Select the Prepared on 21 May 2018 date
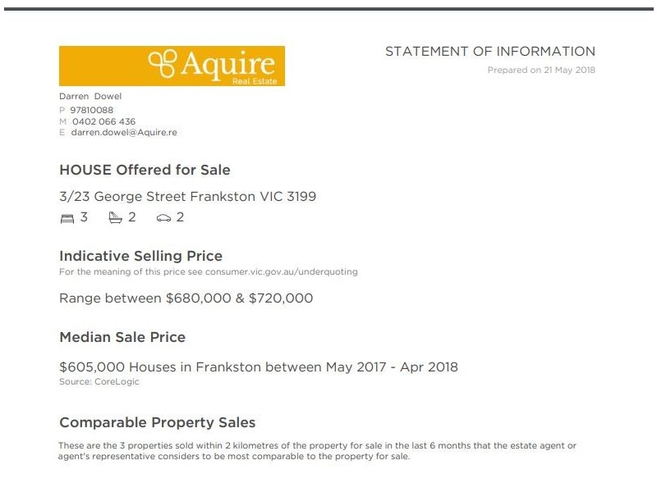This screenshot has width=657, height=492. pyautogui.click(x=541, y=71)
